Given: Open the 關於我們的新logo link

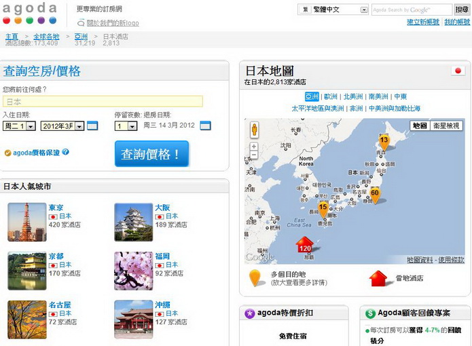Looking at the screenshot, I should (113, 23).
